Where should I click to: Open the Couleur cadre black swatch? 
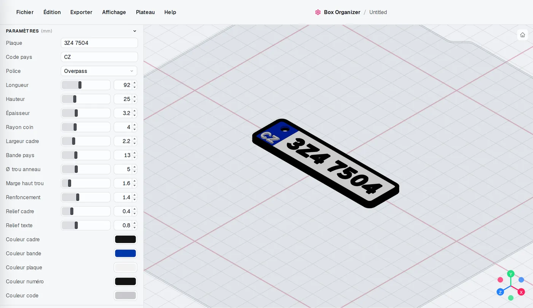click(x=125, y=239)
